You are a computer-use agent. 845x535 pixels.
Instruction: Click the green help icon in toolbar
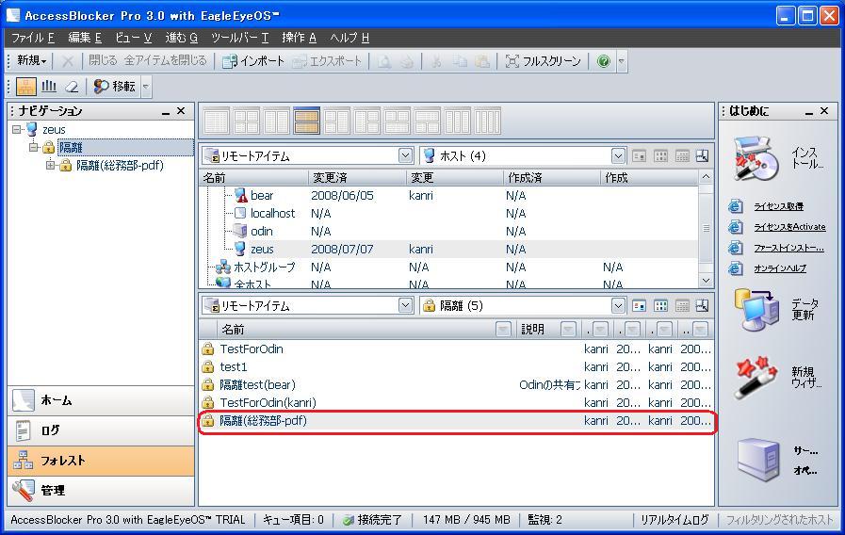coord(604,61)
